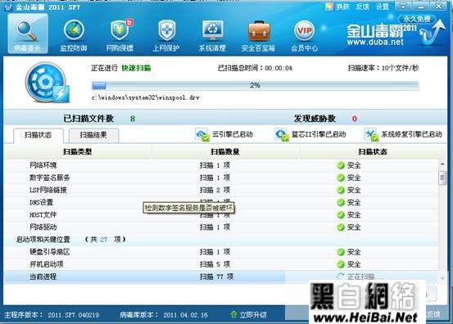Select the 扫描状态 tab
Screen dimensions: 453x324
(x=39, y=135)
